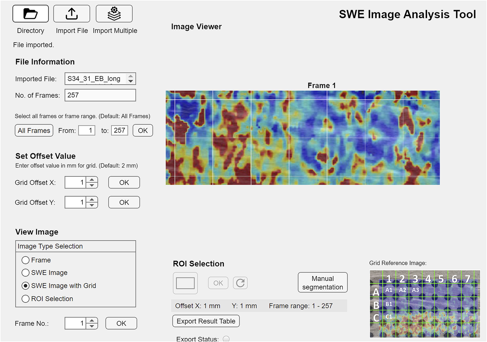Select the SWE Image radio option
Screen dimensions: 487x342
pyautogui.click(x=26, y=273)
